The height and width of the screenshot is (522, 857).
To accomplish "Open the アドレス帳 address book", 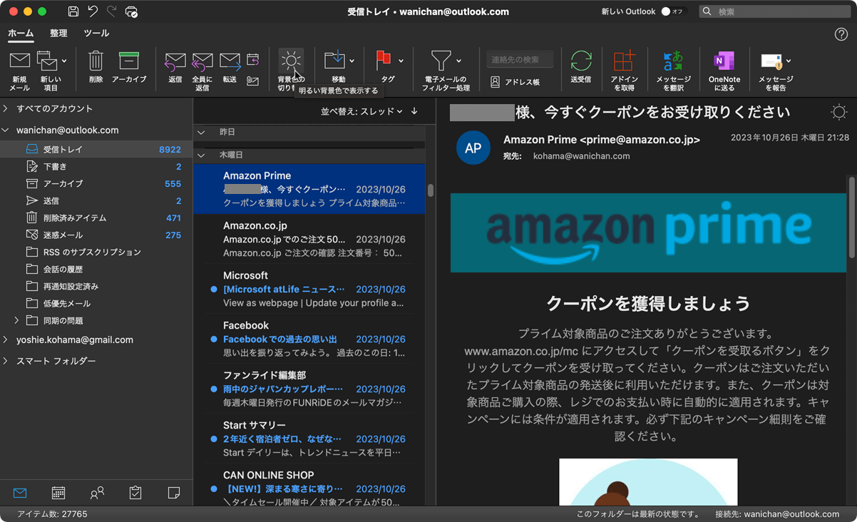I will [x=515, y=82].
